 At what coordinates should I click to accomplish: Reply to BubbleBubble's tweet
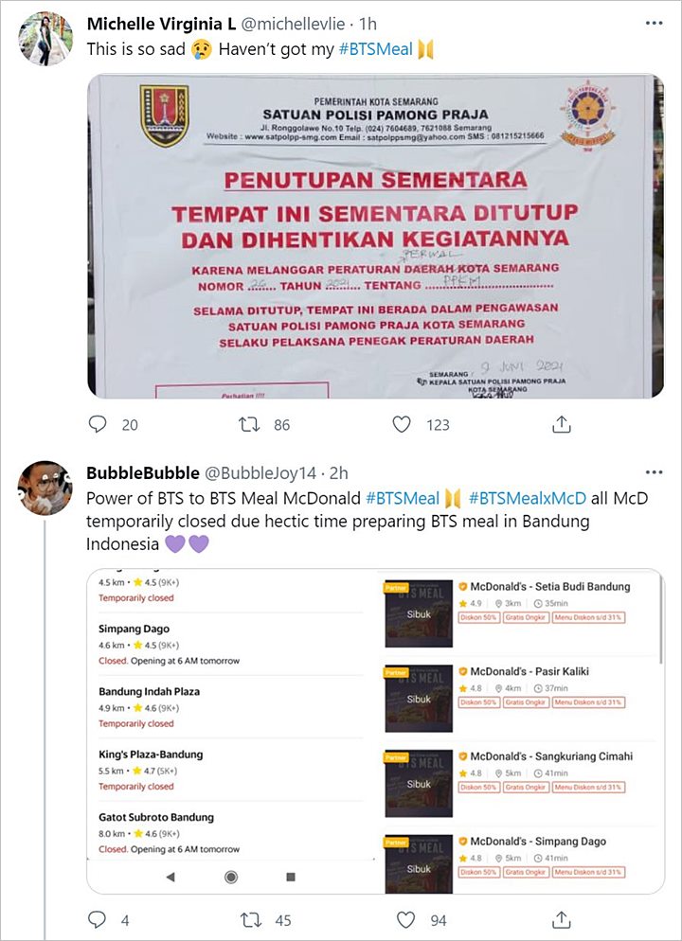[x=98, y=919]
